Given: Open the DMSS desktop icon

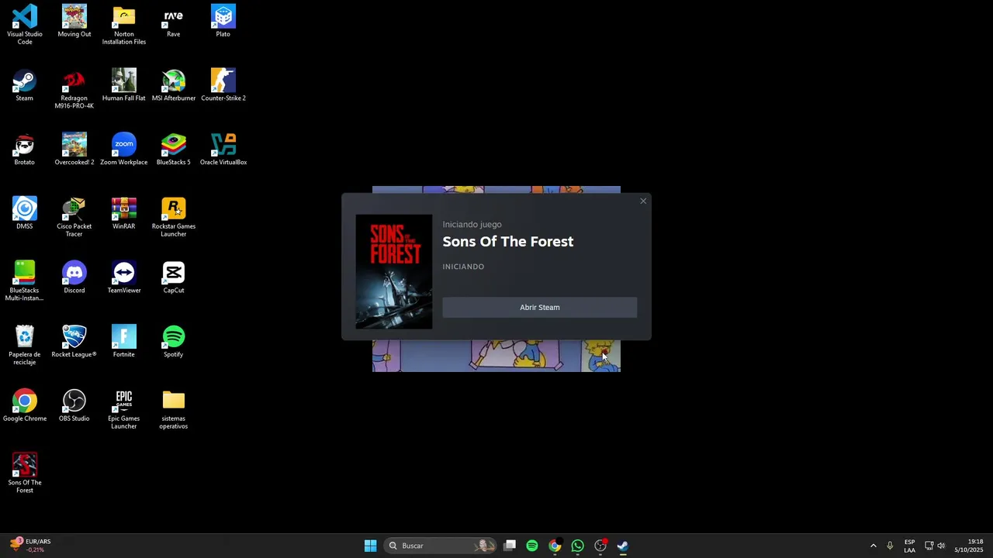Looking at the screenshot, I should (25, 213).
